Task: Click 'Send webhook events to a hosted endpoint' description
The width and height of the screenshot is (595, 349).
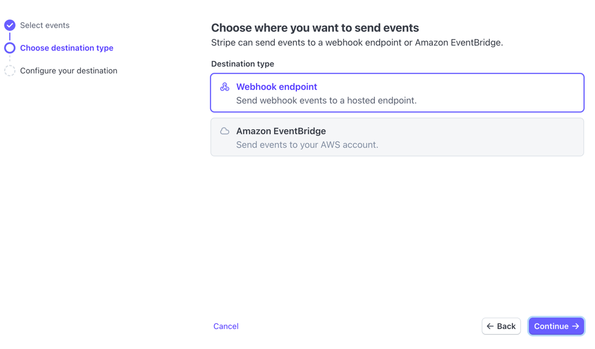Action: click(327, 101)
